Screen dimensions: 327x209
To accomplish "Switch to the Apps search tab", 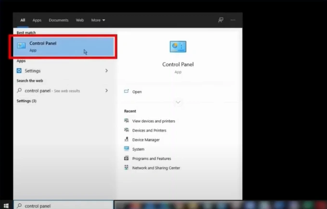I will [37, 20].
